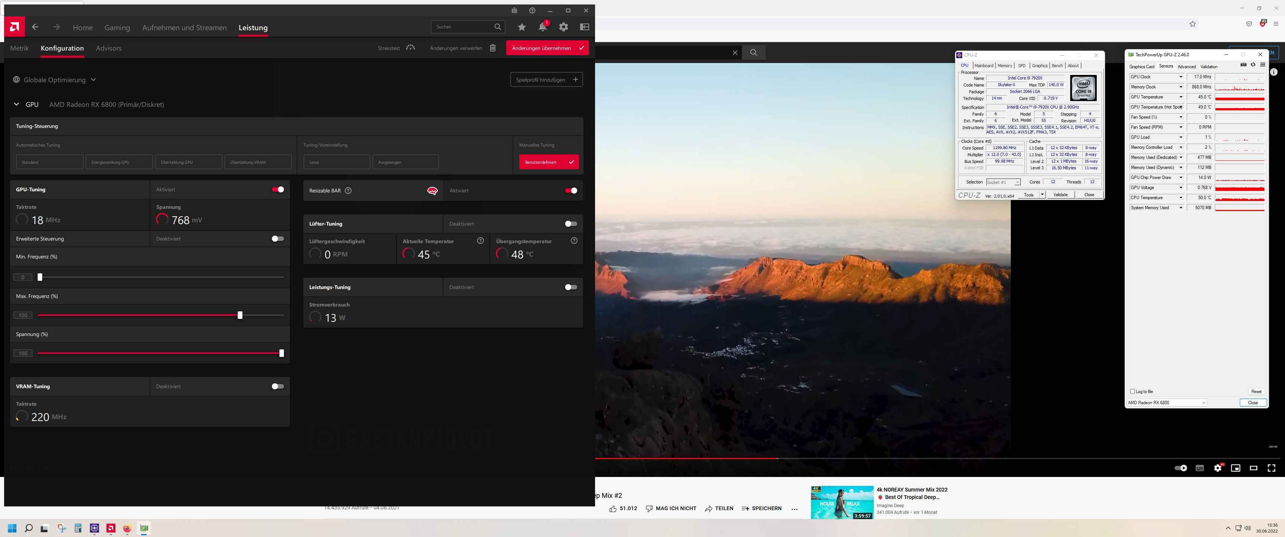This screenshot has height=537, width=1285.
Task: Open Radeon Software settings gear icon
Action: tap(563, 27)
